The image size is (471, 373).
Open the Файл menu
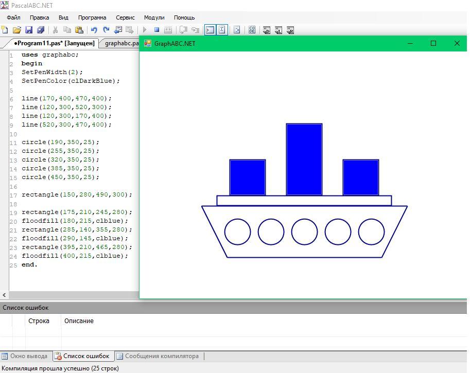click(x=13, y=17)
